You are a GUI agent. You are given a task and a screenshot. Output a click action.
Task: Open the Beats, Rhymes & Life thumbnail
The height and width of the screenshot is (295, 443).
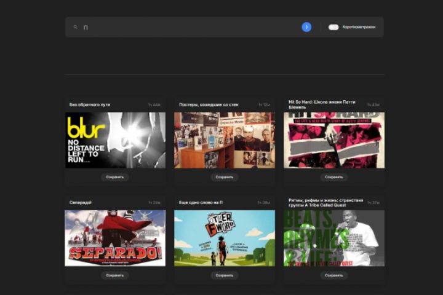coord(334,238)
